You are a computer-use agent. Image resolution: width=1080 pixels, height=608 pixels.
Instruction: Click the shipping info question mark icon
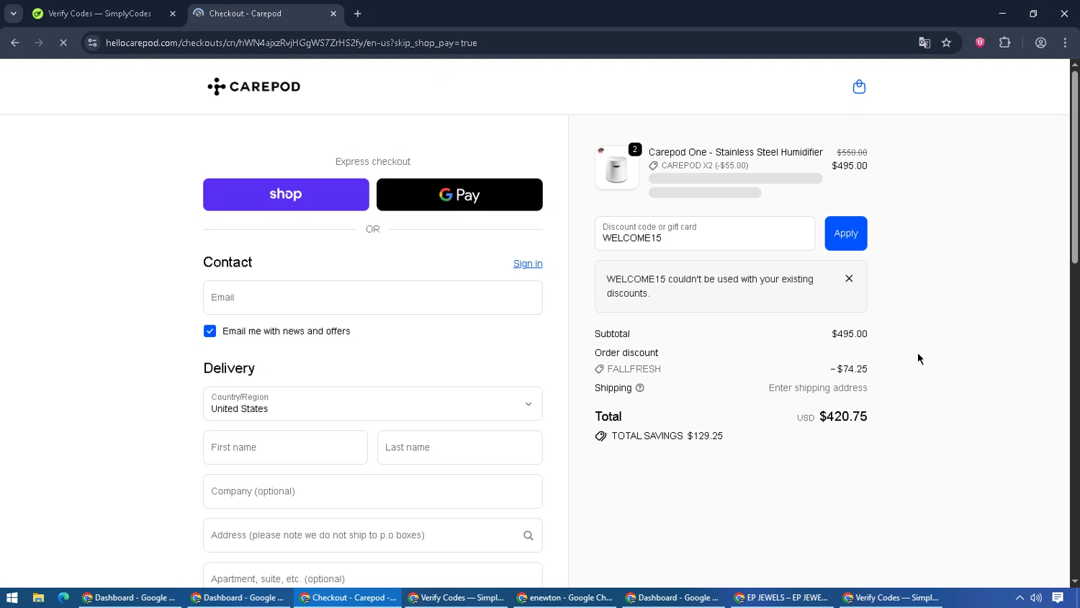640,388
